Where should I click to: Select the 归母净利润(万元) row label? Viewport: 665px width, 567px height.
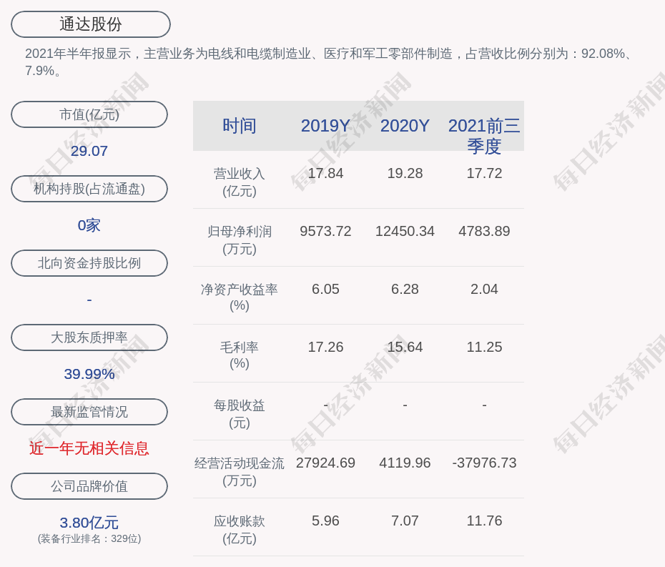pyautogui.click(x=240, y=240)
